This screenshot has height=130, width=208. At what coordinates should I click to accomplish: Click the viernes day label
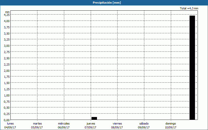pos(117,123)
